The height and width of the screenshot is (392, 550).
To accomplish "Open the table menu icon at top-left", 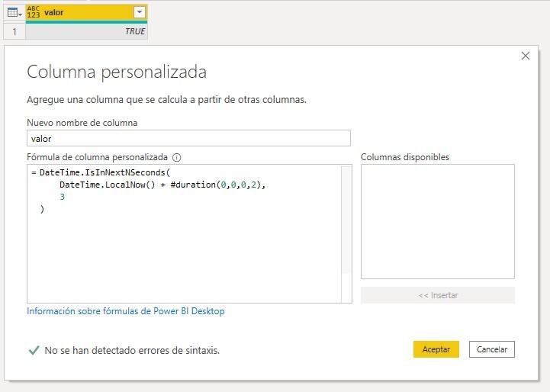I will pyautogui.click(x=13, y=12).
